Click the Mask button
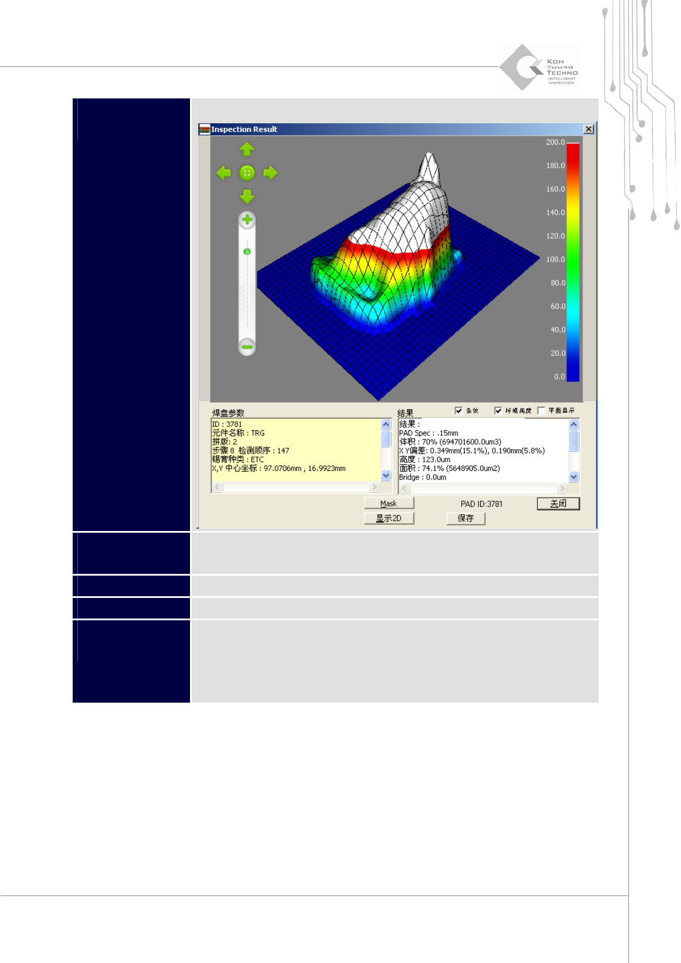Image resolution: width=681 pixels, height=963 pixels. 389,504
